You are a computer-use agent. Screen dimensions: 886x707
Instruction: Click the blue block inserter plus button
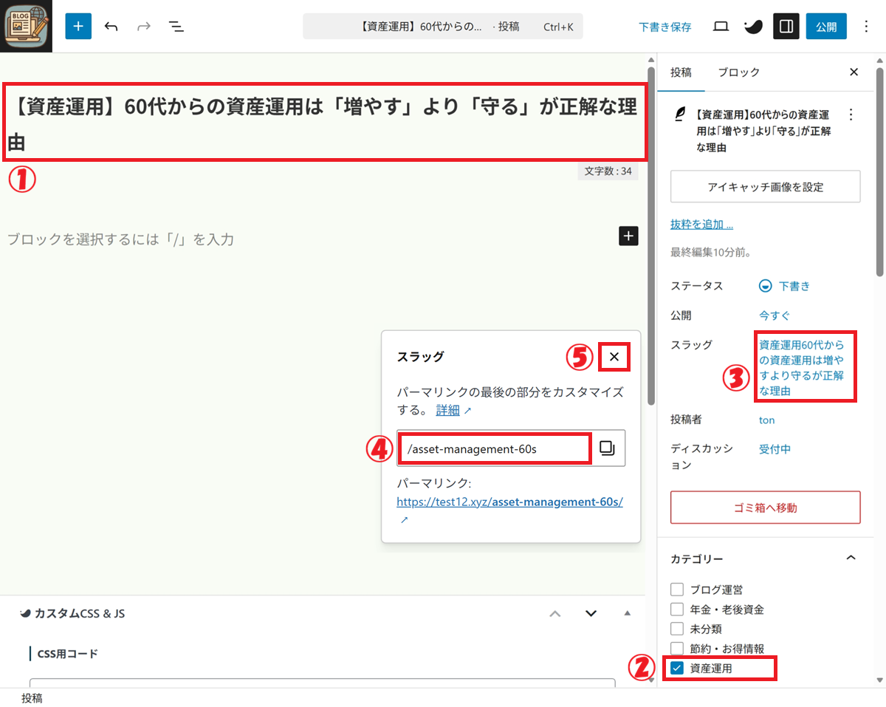tap(78, 27)
